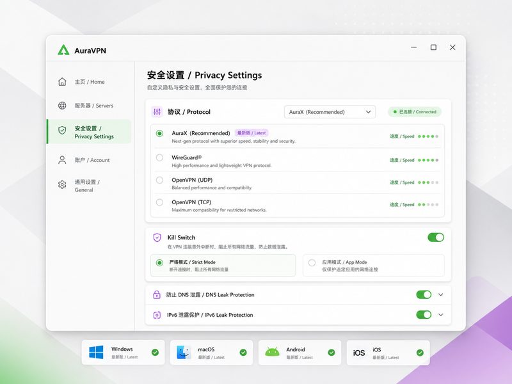Click the Home house icon in sidebar
The height and width of the screenshot is (384, 512).
(62, 82)
